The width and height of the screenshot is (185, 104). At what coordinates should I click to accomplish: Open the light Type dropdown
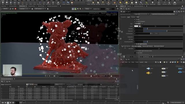(139, 24)
